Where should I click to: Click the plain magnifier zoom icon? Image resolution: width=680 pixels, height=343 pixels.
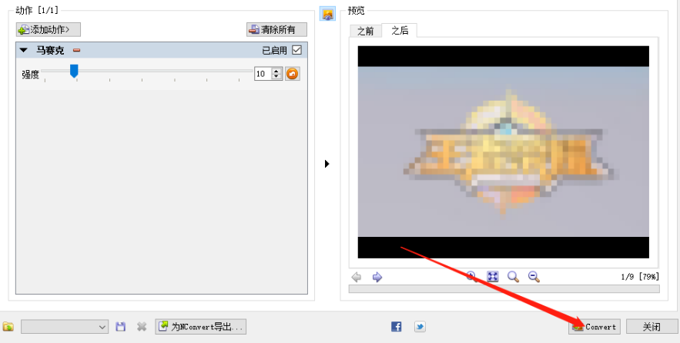point(514,277)
